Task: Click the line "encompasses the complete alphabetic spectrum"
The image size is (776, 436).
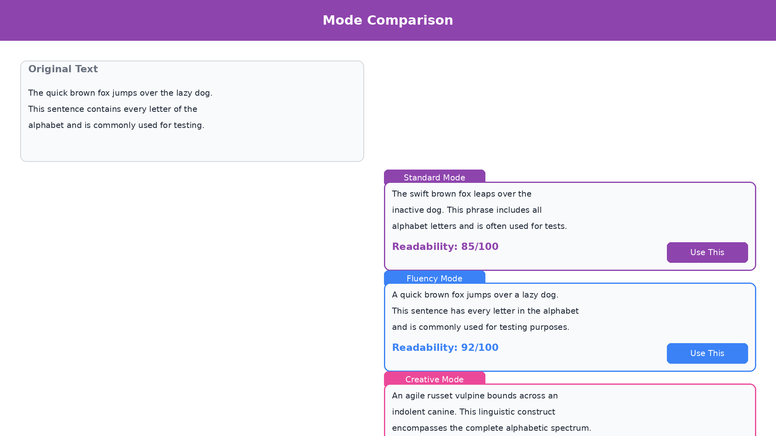Action: coord(491,428)
